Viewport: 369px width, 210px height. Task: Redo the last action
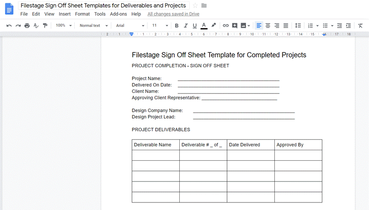pos(18,26)
